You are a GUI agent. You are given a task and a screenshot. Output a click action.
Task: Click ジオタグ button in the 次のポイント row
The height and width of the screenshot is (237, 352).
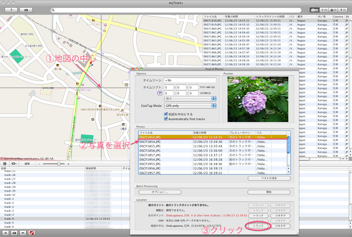(280, 216)
